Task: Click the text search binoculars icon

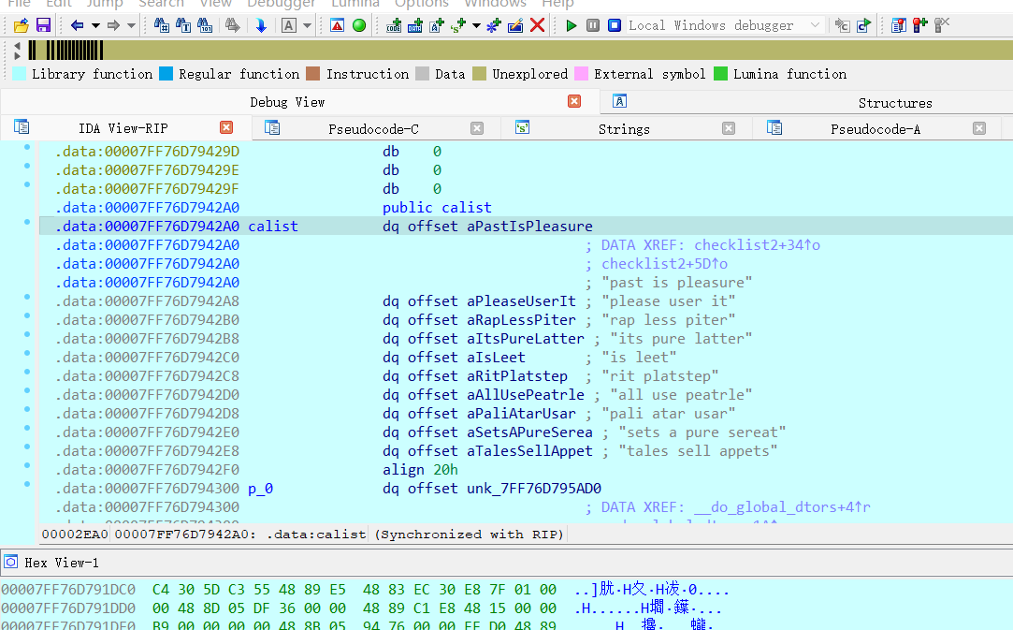Action: tap(183, 25)
